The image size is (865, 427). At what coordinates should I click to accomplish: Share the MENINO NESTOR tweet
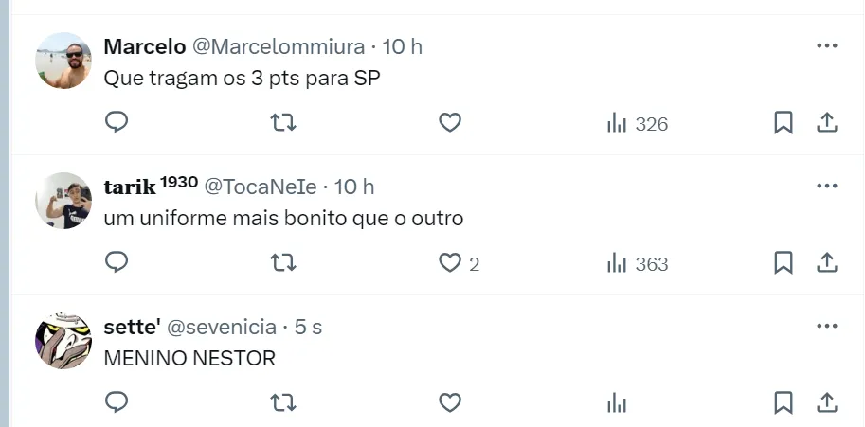(826, 402)
